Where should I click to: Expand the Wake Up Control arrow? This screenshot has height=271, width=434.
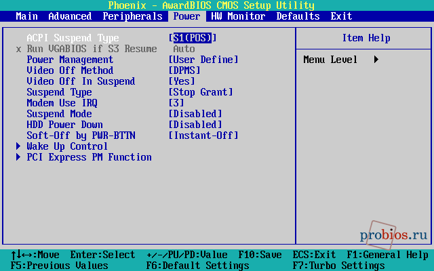(x=18, y=146)
